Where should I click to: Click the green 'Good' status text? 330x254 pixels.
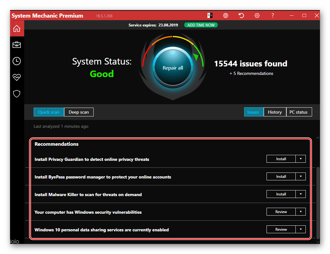pyautogui.click(x=102, y=74)
